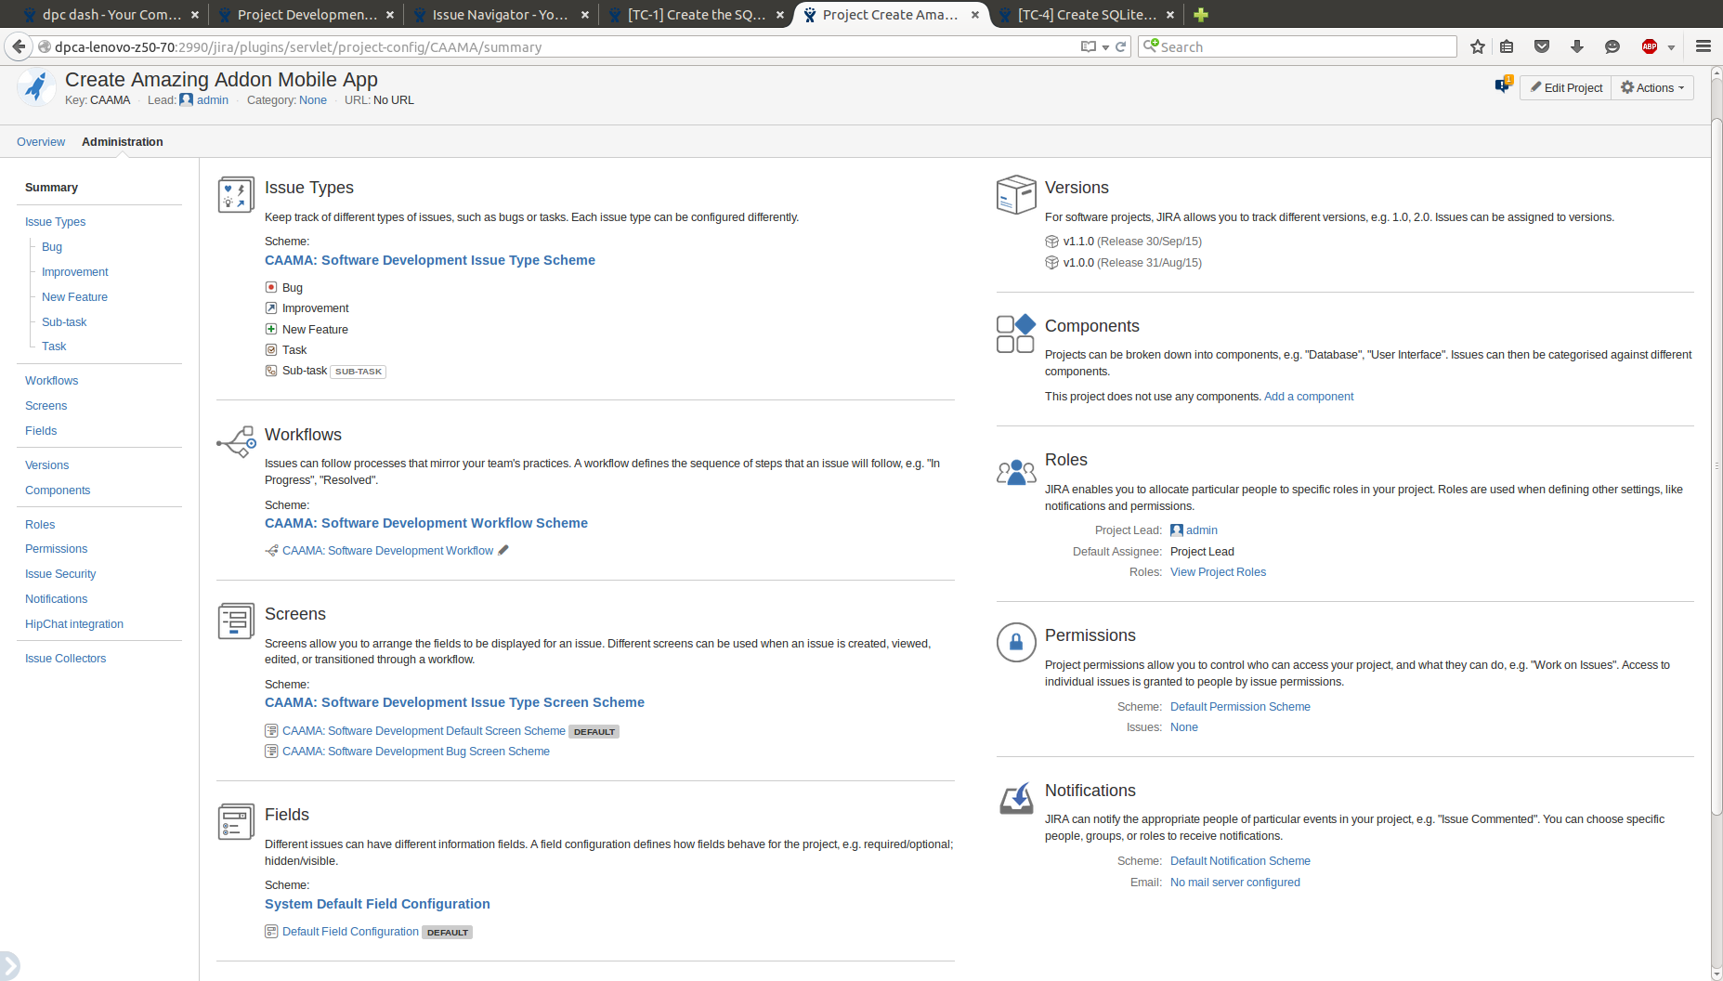Bookmark this page with the star icon
The image size is (1723, 981).
tap(1478, 46)
